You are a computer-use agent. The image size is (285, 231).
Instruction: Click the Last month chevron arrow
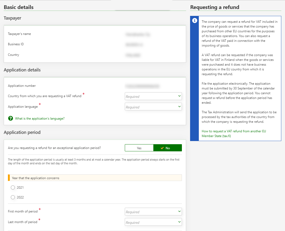tap(179, 222)
